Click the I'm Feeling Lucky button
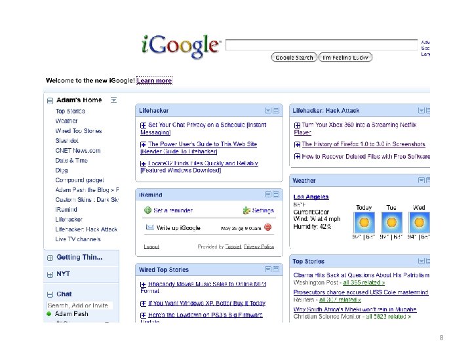 (x=345, y=57)
